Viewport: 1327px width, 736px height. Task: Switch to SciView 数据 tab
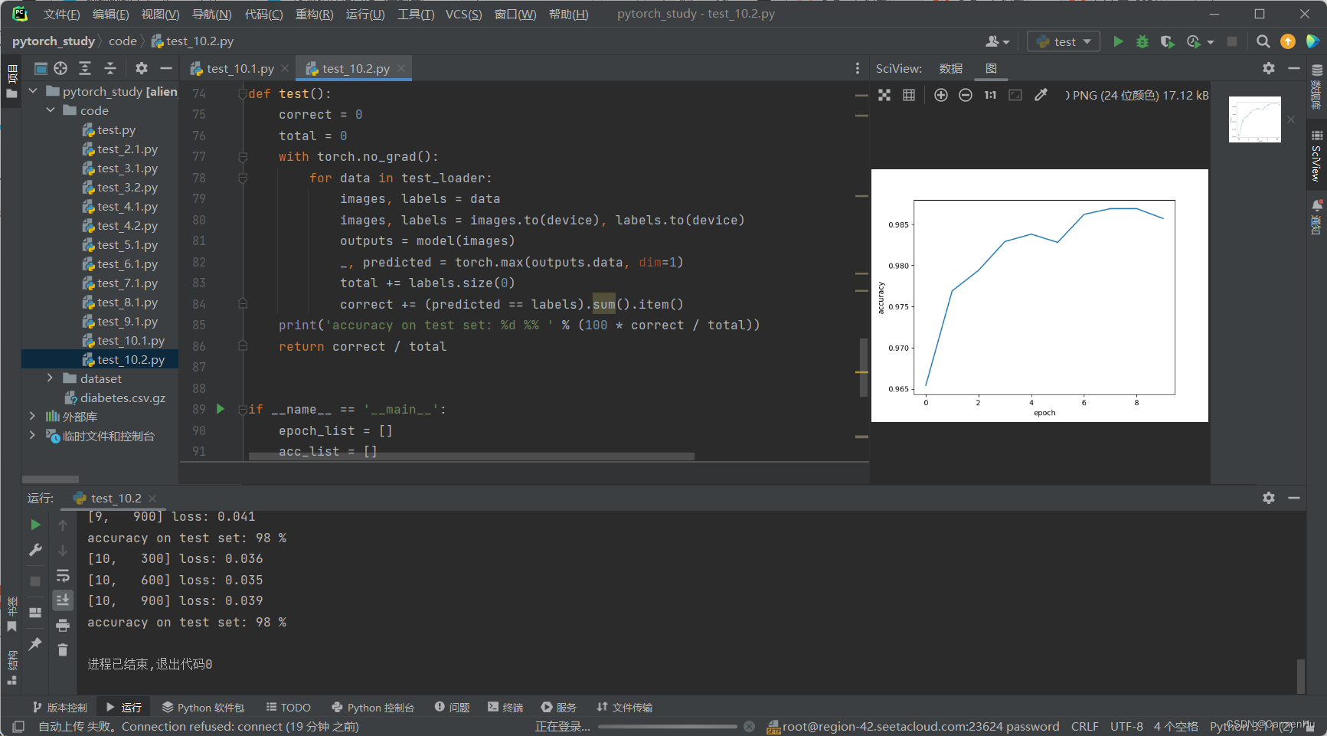pos(951,69)
